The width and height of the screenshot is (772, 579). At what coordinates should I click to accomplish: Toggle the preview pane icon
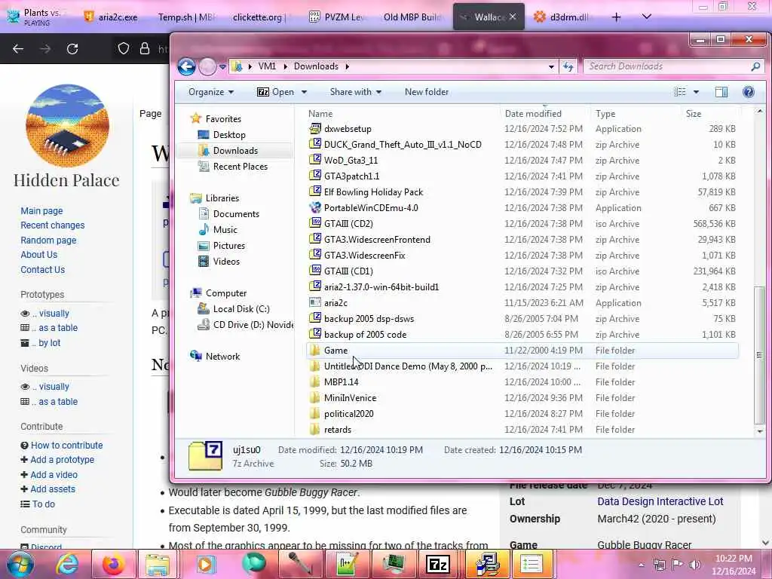[x=721, y=92]
